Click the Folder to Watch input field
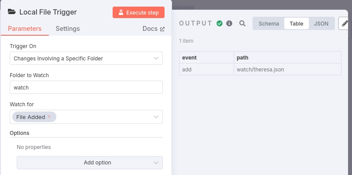This screenshot has width=352, height=175. coord(86,87)
